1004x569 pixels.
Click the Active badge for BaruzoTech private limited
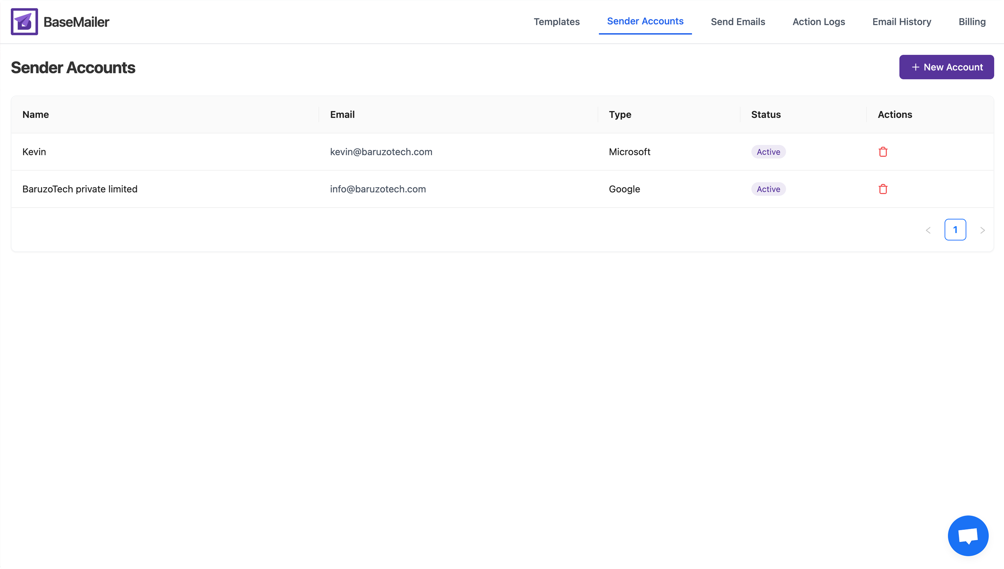click(767, 189)
